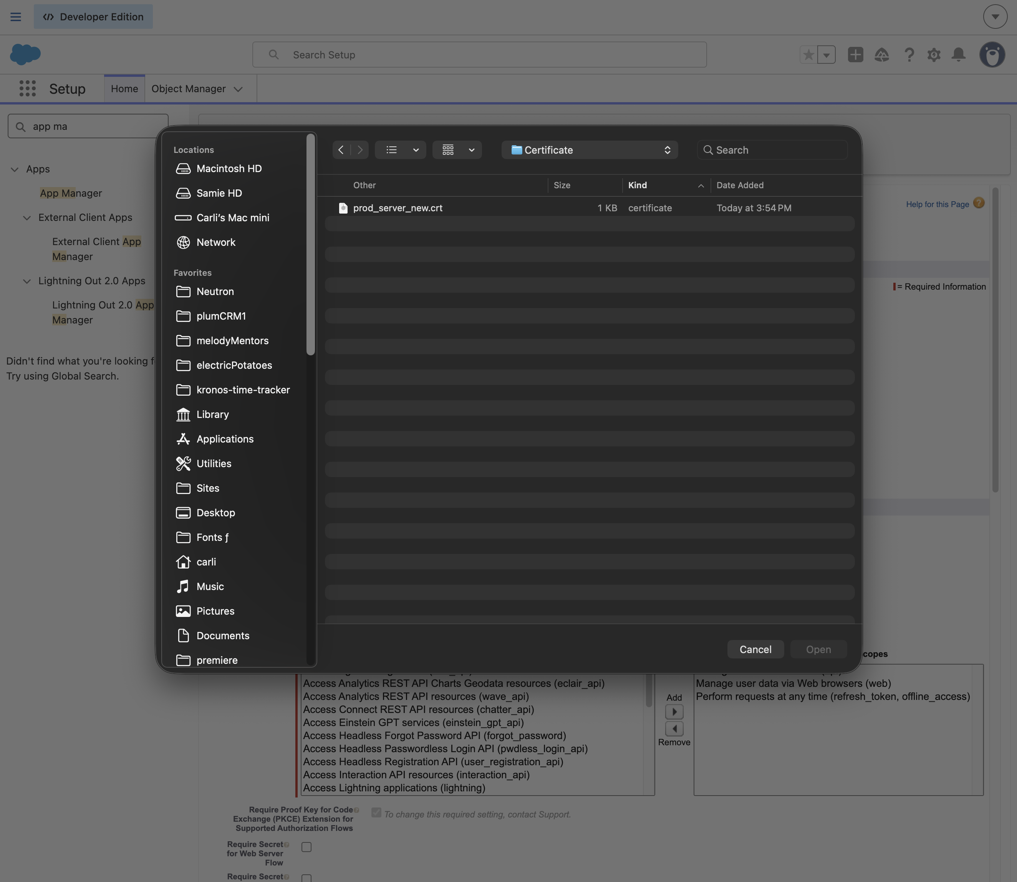Click the hamburger menu icon at top-left
The width and height of the screenshot is (1017, 882).
coord(16,17)
